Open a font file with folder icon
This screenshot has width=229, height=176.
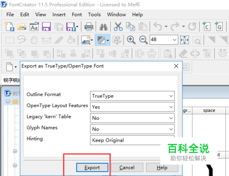[22, 26]
